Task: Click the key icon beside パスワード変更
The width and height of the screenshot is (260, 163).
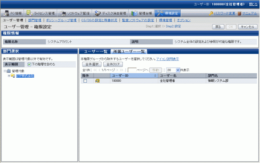Action: pyautogui.click(x=211, y=13)
